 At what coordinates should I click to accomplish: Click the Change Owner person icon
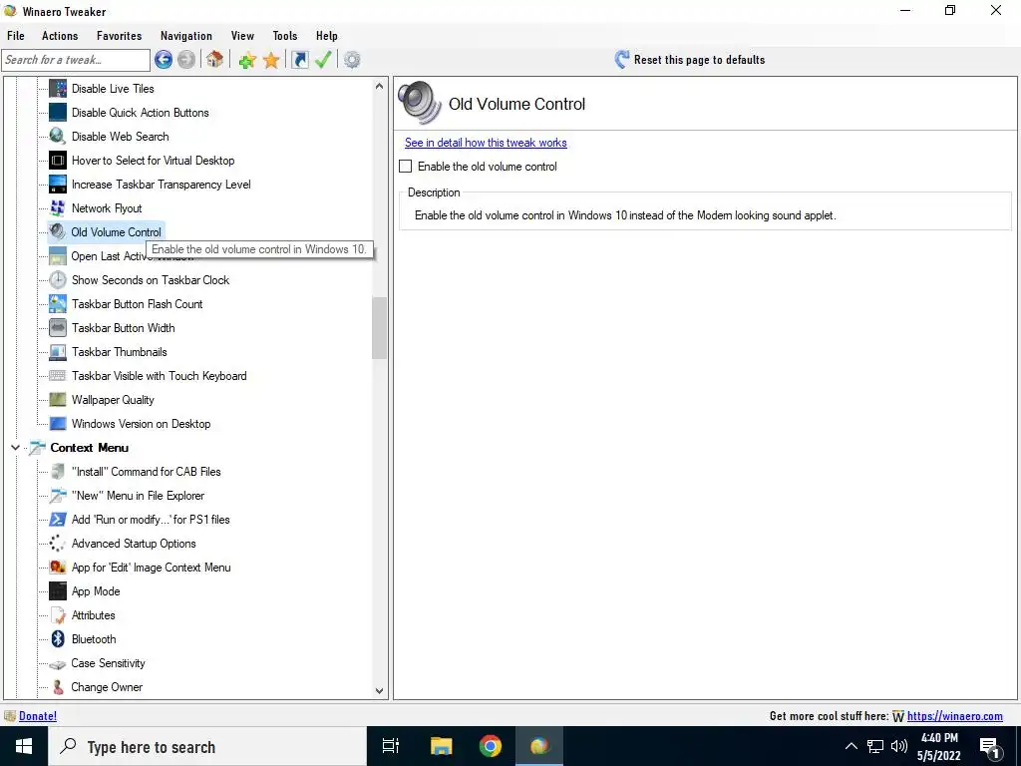tap(57, 687)
